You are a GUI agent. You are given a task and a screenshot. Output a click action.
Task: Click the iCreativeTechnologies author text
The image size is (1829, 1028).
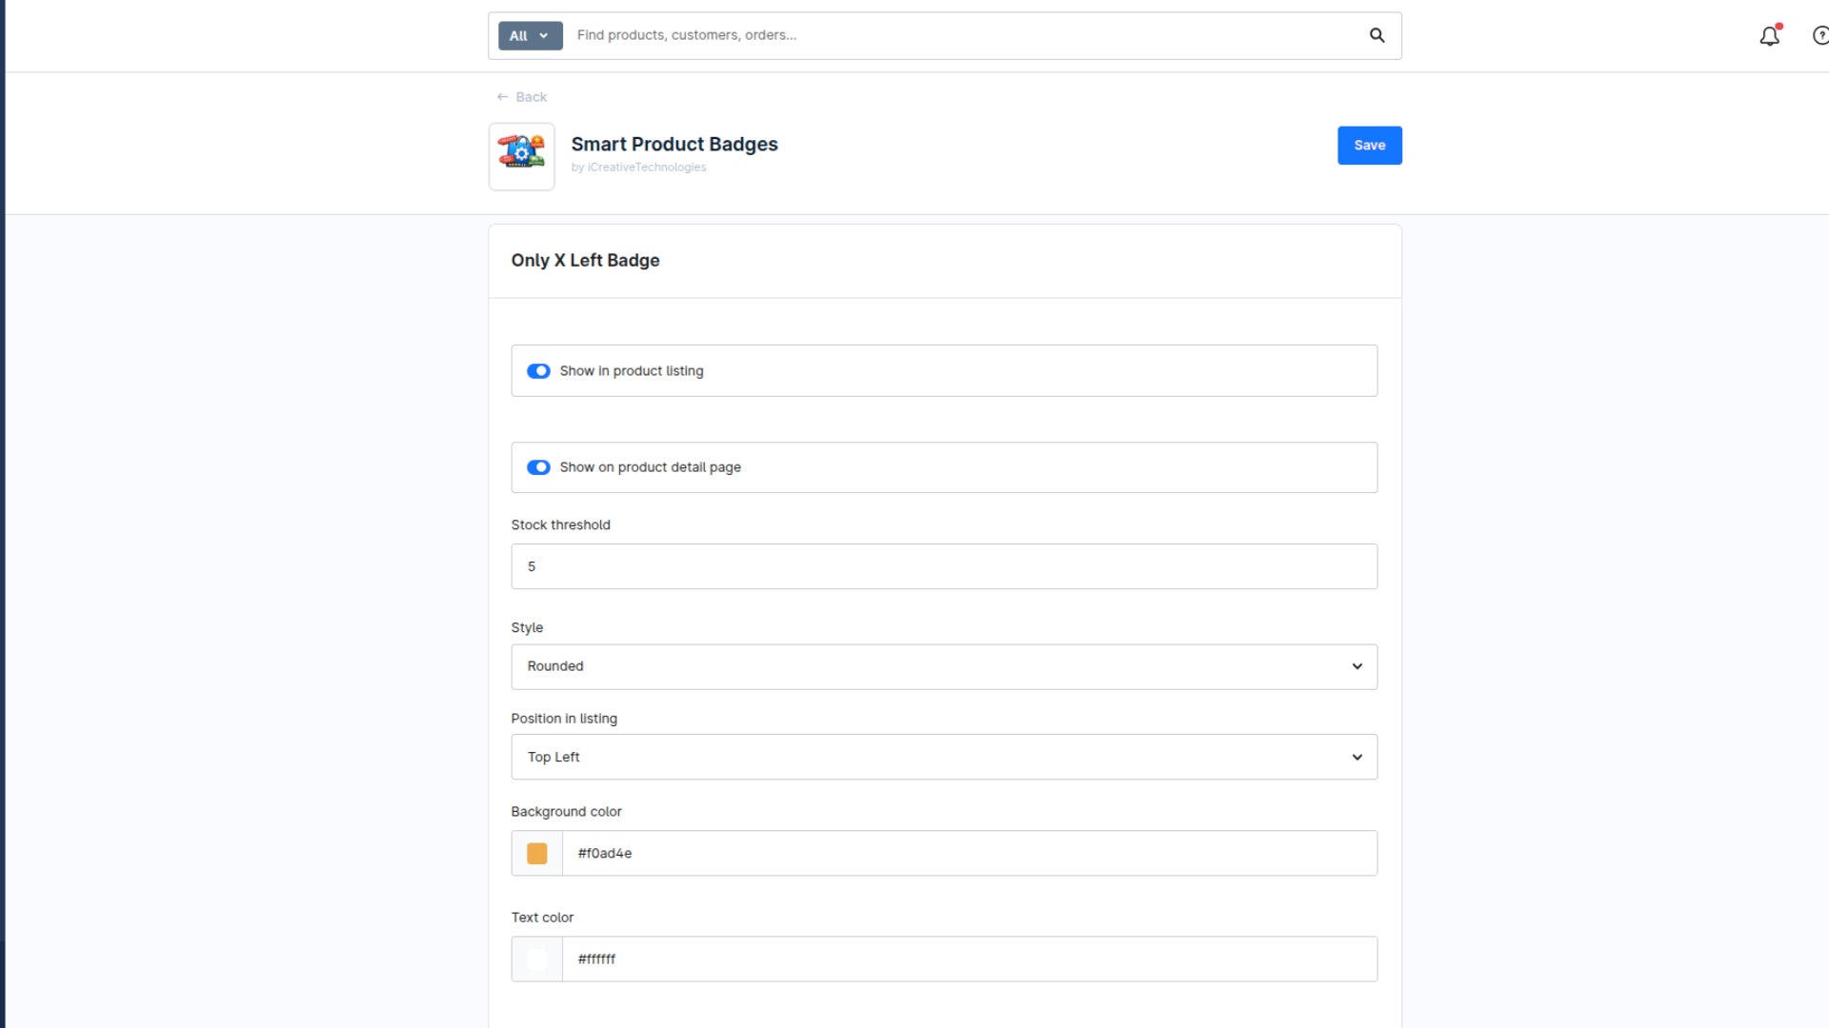pyautogui.click(x=647, y=168)
